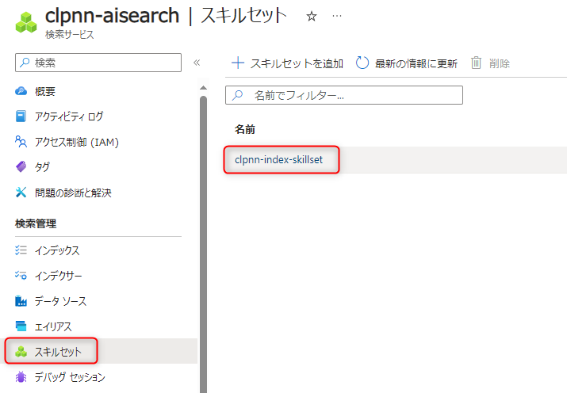Click the favorite star icon beside title
Screen dimensions: 567x393
pyautogui.click(x=312, y=16)
